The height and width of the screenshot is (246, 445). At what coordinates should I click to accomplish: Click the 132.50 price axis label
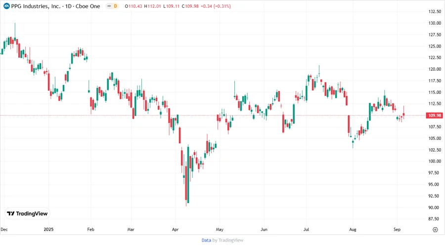(435, 11)
